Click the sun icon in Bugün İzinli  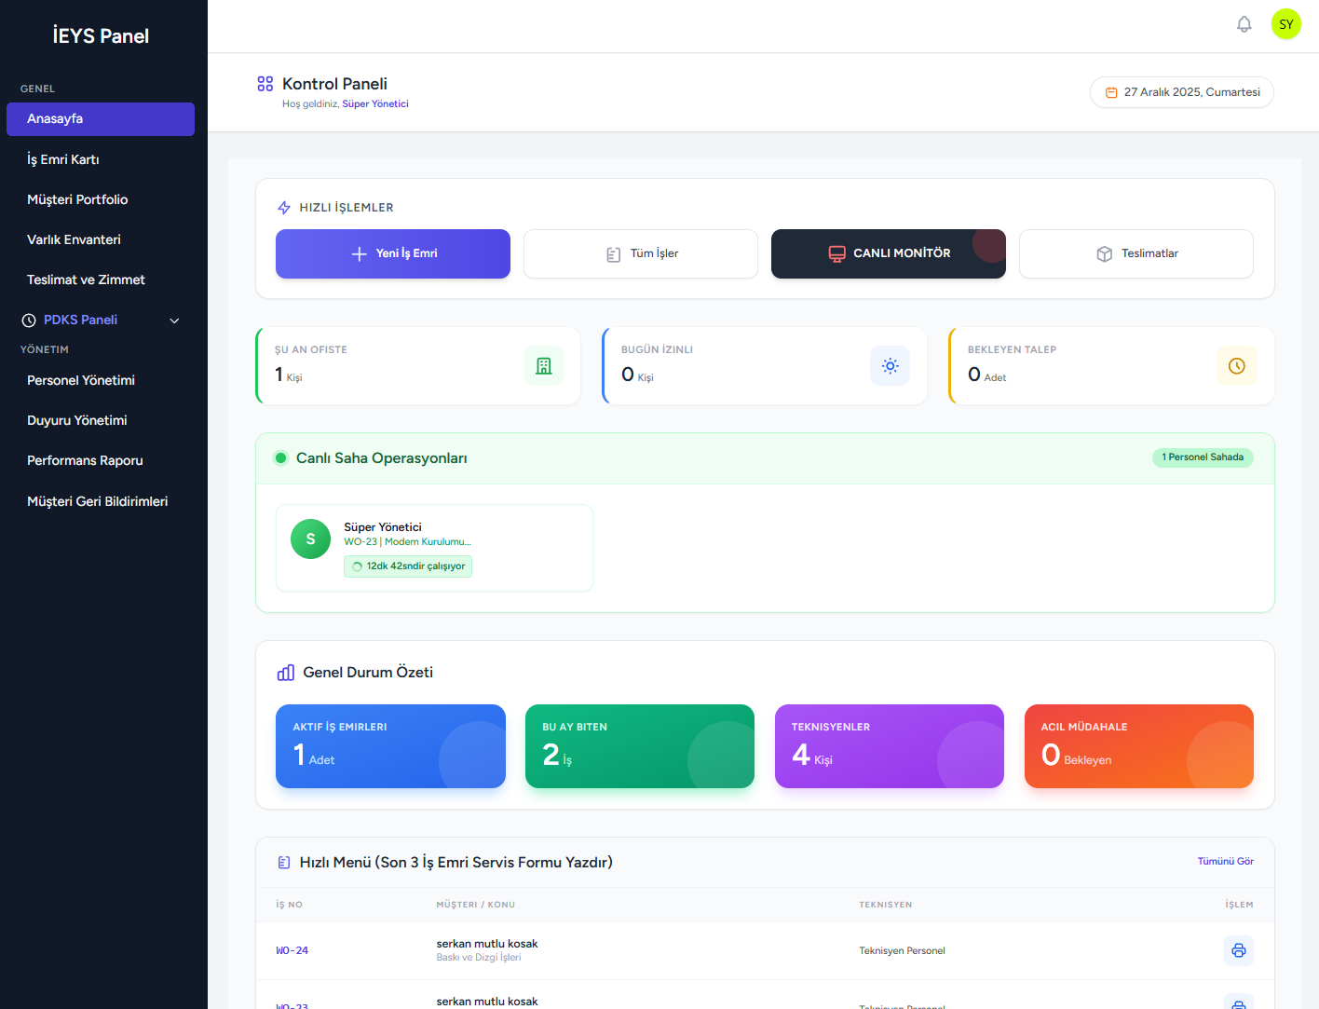[890, 366]
